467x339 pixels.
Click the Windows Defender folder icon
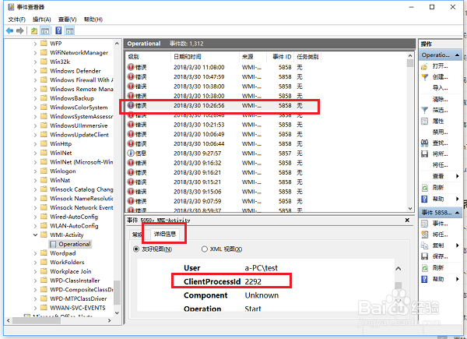44,71
